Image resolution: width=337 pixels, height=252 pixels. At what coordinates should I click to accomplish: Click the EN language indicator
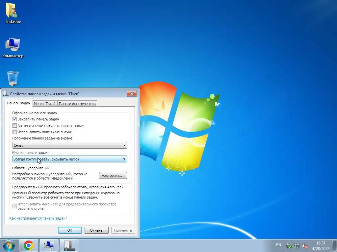click(x=278, y=245)
